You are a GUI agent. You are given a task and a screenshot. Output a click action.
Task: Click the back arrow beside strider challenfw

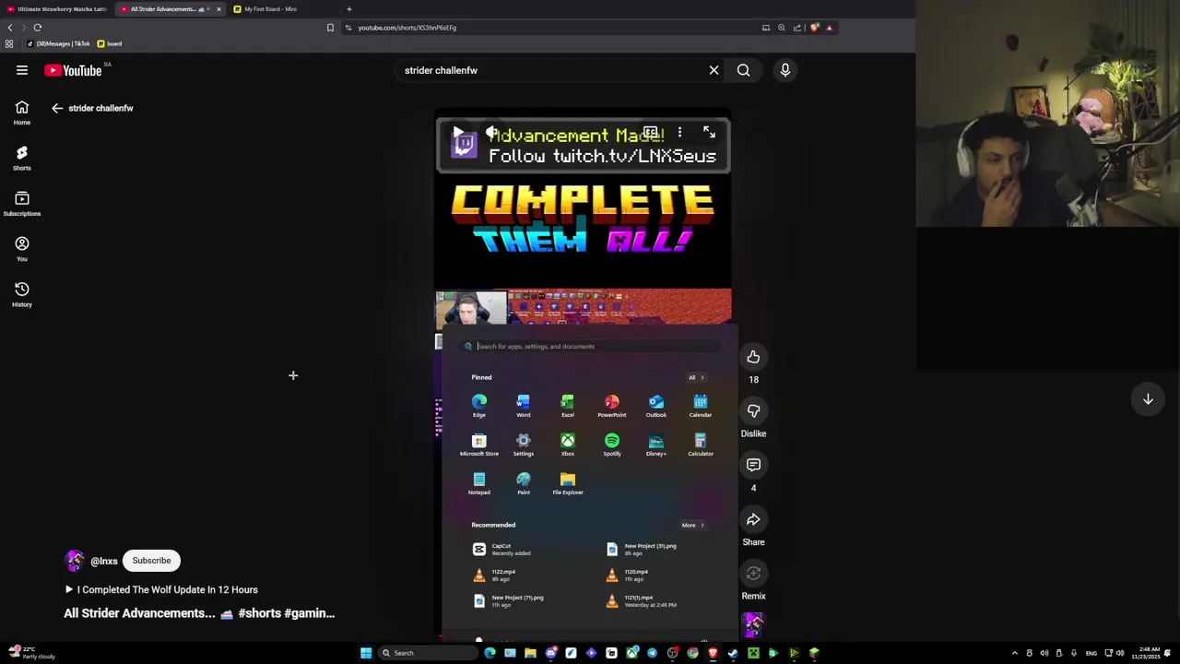coord(57,108)
